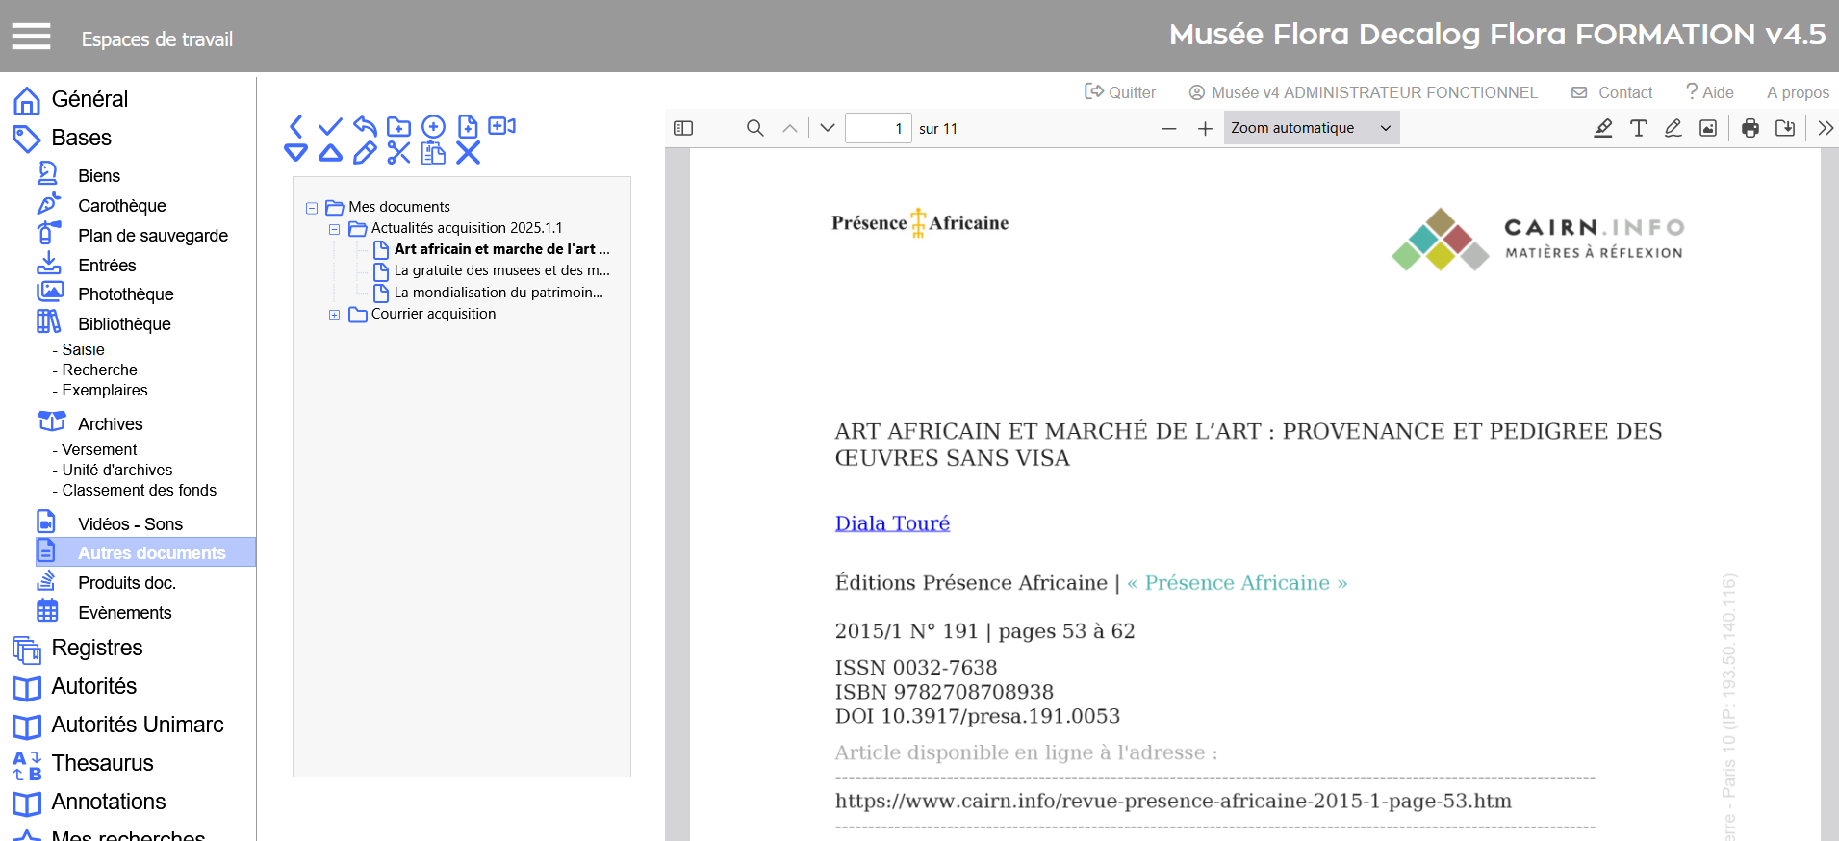Screen dimensions: 1839x841
Task: Click the paste clipboard icon
Action: tap(433, 153)
